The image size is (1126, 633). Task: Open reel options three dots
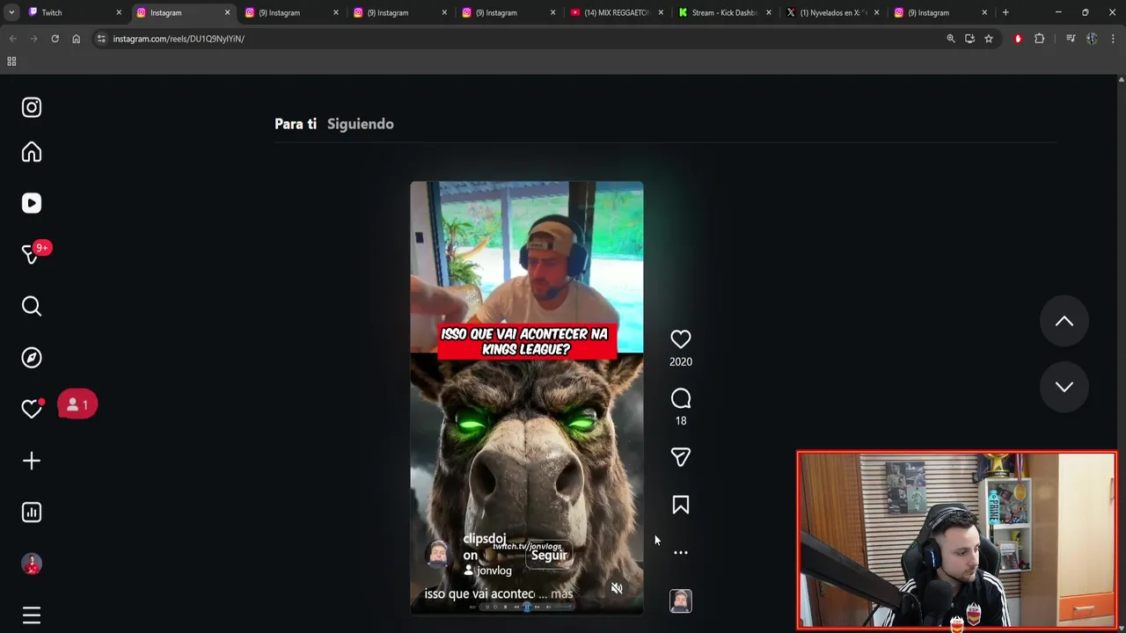coord(681,553)
